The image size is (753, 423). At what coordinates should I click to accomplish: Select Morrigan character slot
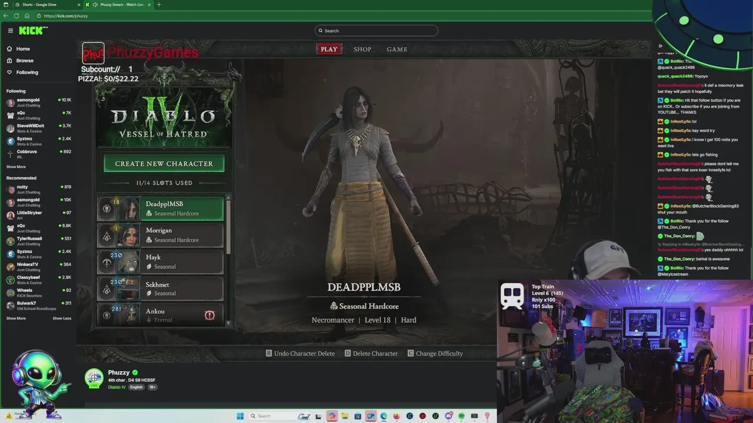click(x=161, y=235)
